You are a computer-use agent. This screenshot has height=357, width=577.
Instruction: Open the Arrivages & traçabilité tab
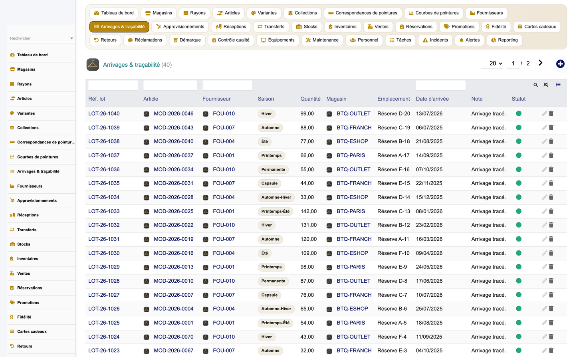119,27
